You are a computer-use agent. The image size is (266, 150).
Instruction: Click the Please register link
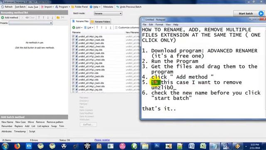(x=102, y=140)
